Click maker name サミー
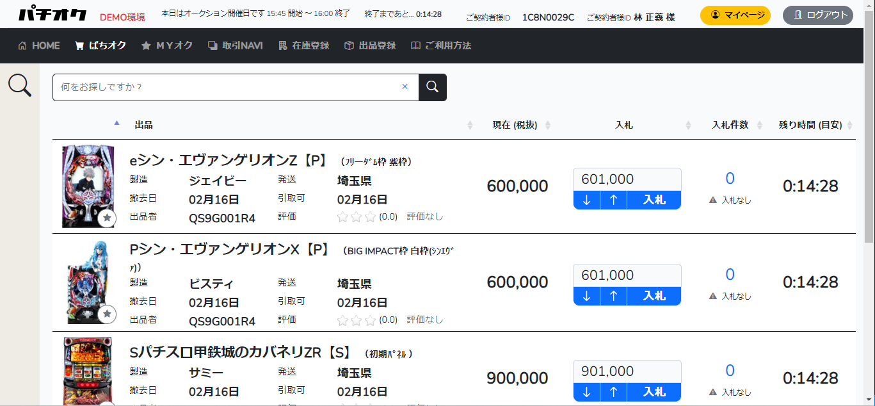Screen dimensions: 875x406 (x=206, y=373)
